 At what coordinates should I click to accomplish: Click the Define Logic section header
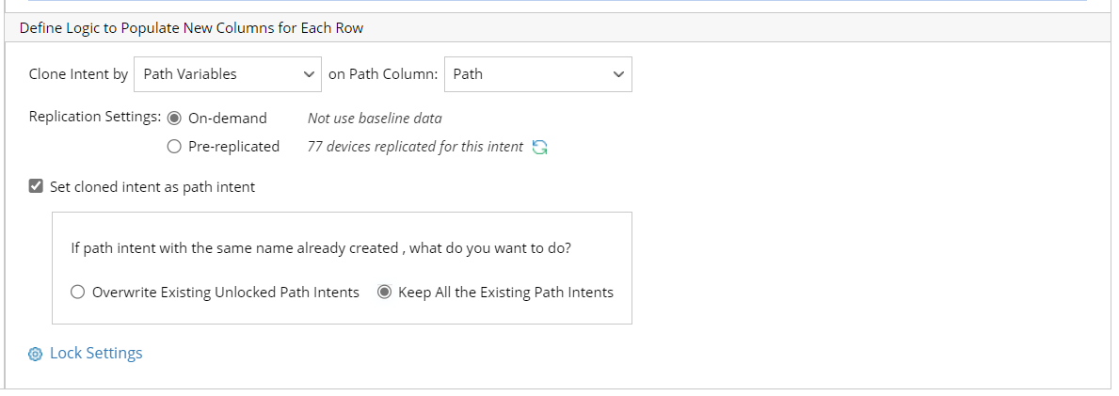192,28
